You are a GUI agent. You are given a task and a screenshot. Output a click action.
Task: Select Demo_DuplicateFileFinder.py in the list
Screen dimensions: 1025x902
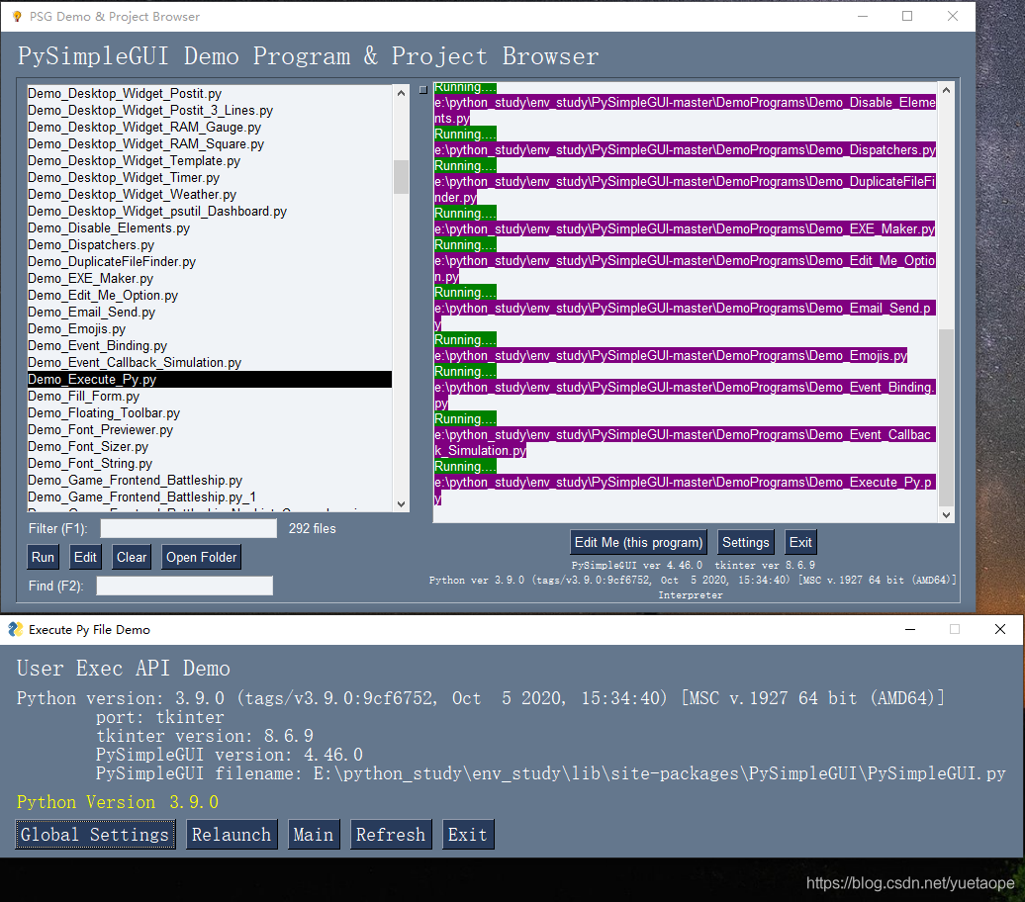(x=209, y=261)
